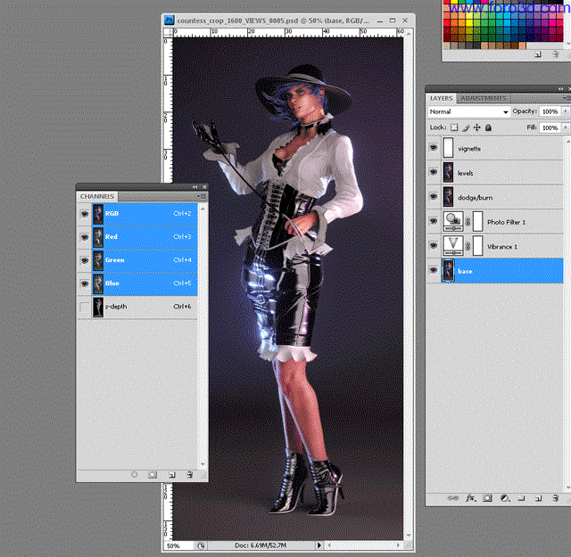Click Photo Filter 1 layer mask thumbnail

coord(478,222)
